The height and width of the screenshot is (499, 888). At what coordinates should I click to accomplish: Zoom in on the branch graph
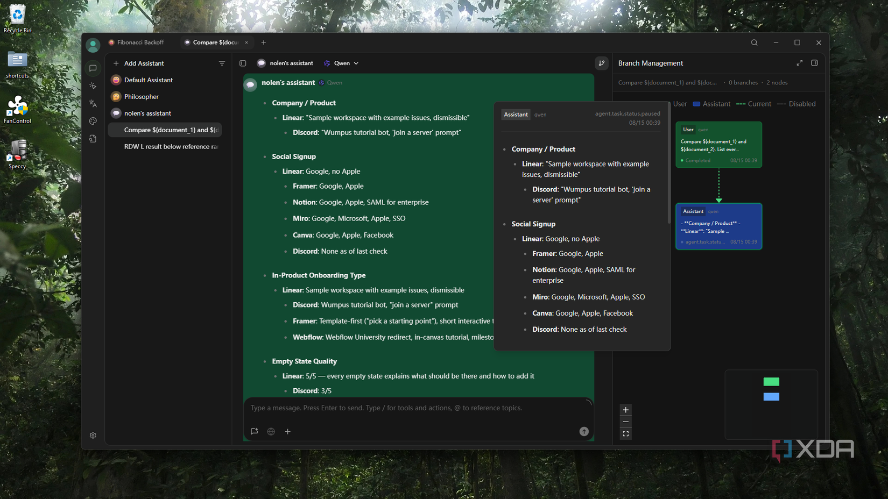click(x=625, y=410)
